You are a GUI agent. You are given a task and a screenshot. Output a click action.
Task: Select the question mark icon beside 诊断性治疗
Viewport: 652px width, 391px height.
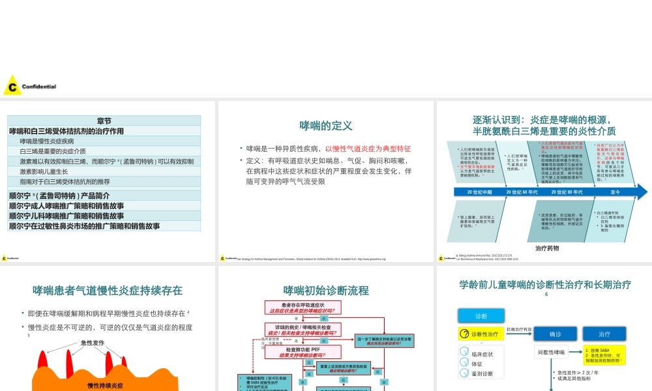point(465,333)
